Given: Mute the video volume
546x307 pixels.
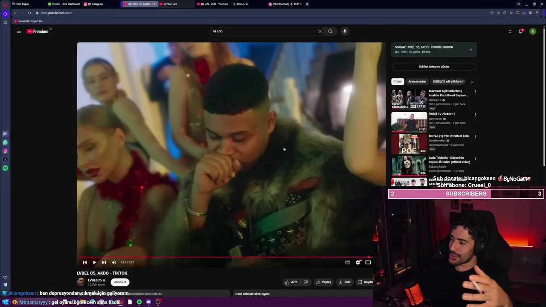Looking at the screenshot, I should click(114, 262).
